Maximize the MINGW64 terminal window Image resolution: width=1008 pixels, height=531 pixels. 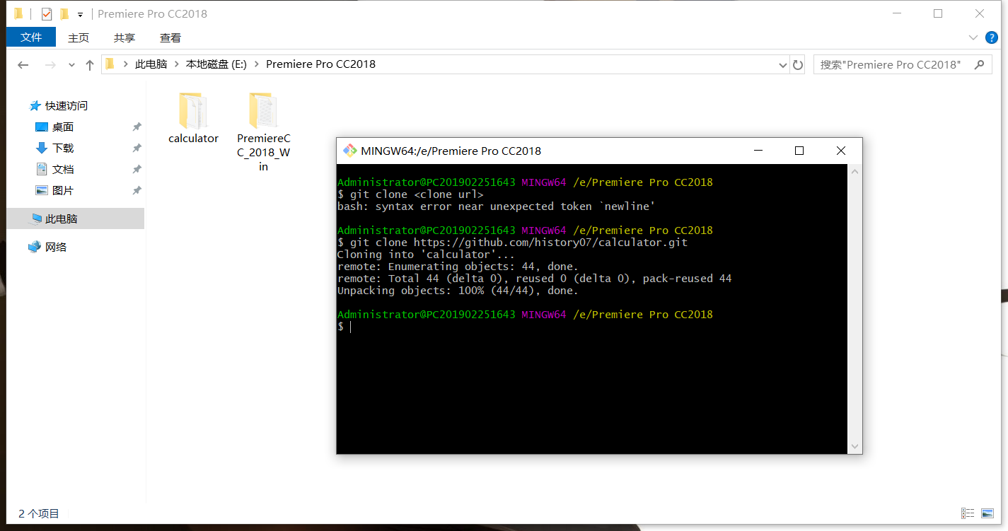click(799, 151)
